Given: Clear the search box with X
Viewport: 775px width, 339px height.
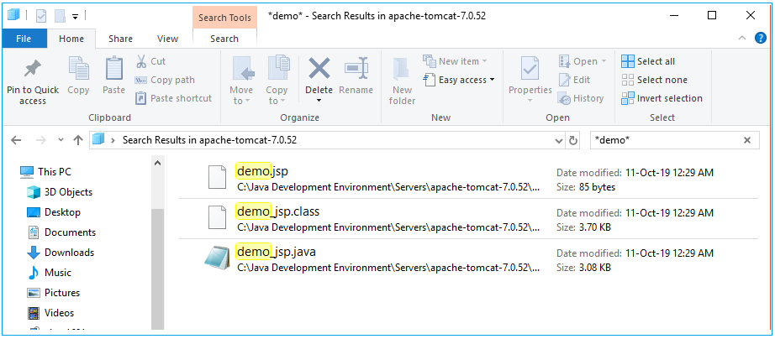Looking at the screenshot, I should point(747,140).
